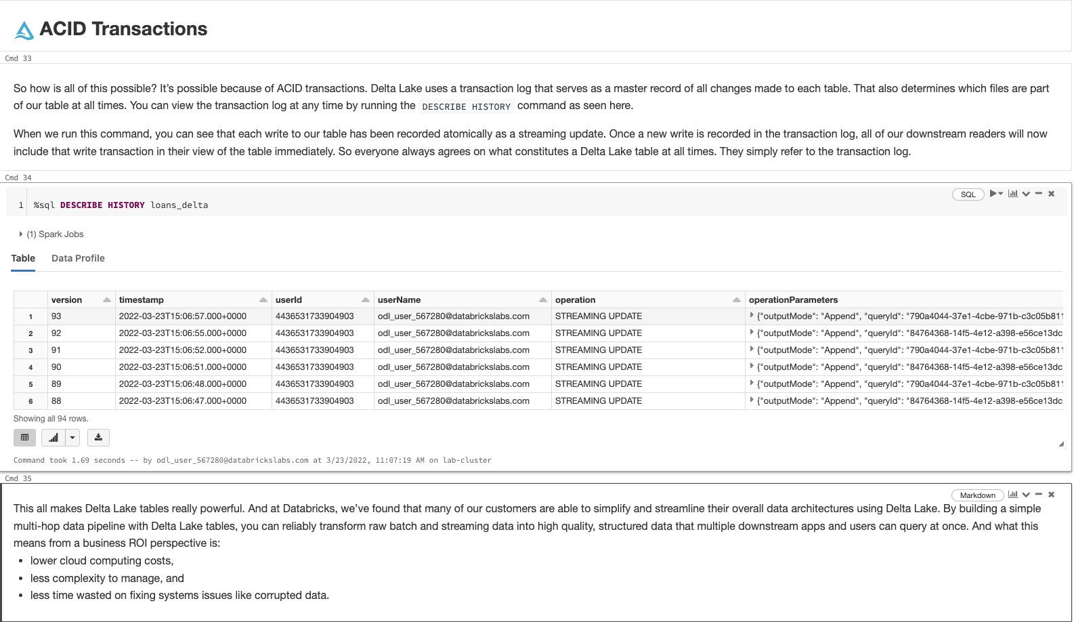Click the 'Command took 1.69 seconds' status line
Image resolution: width=1074 pixels, height=622 pixels.
pos(253,460)
